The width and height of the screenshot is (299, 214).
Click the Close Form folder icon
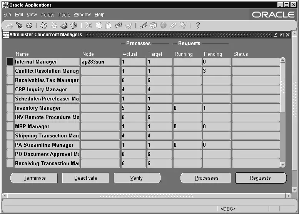click(x=74, y=25)
